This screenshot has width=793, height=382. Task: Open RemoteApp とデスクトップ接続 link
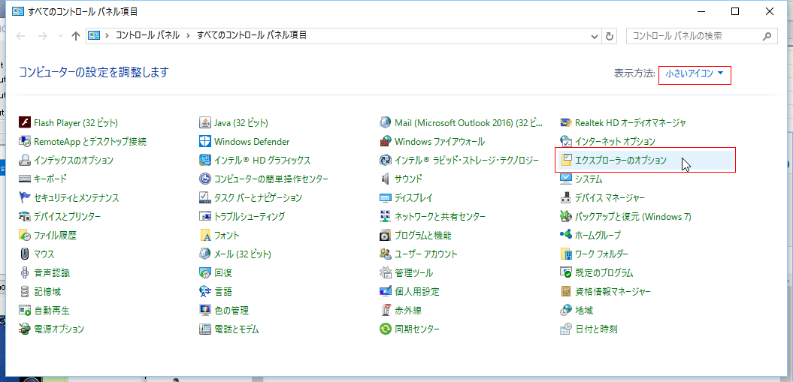coord(90,141)
